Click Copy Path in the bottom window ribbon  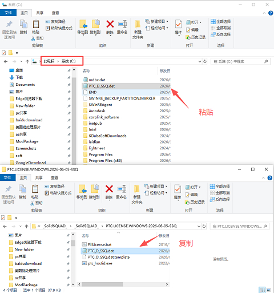[x=55, y=187]
